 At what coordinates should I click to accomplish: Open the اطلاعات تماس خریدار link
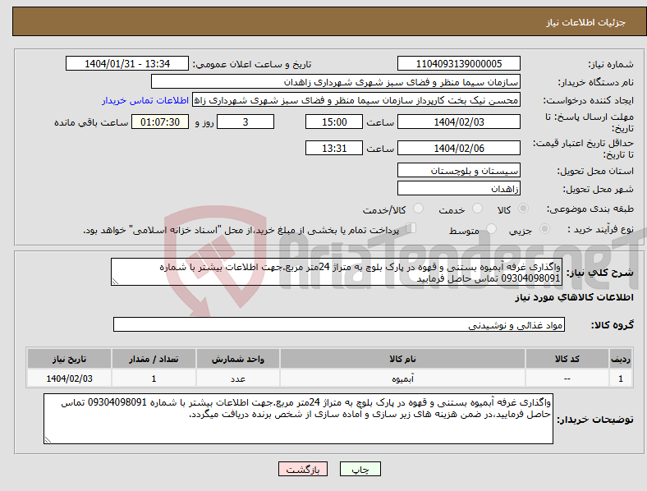tap(145, 100)
